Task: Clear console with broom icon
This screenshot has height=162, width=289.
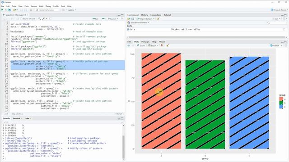Action: click(x=121, y=122)
